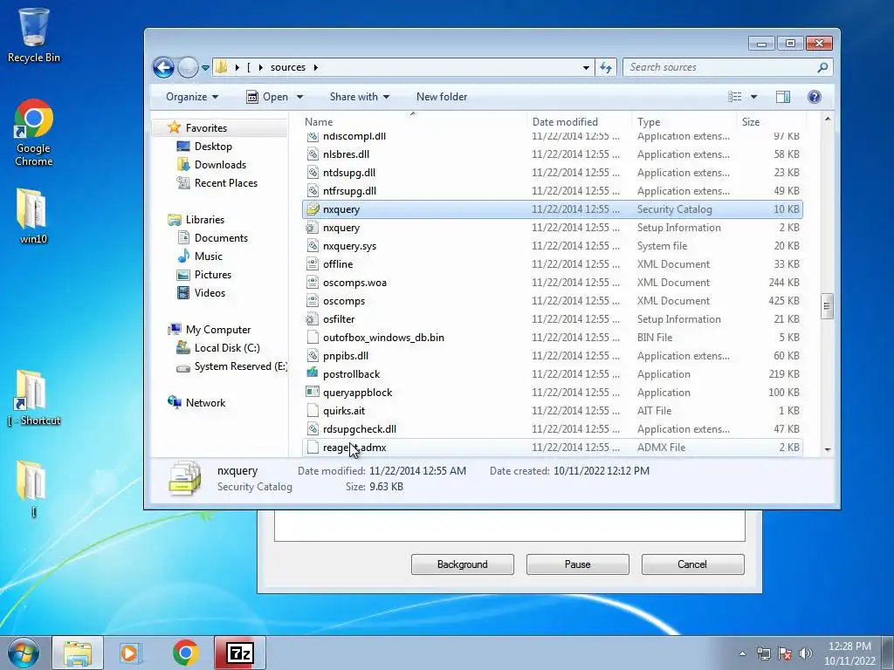Open the Videos library
The image size is (894, 670).
coord(210,293)
